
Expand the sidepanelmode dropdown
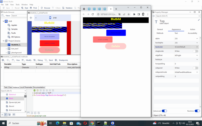pos(197,72)
